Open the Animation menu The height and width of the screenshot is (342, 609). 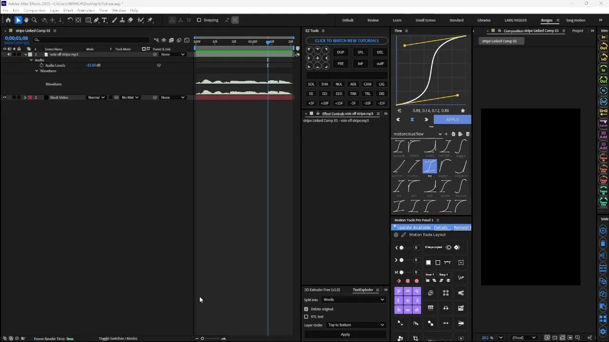coord(86,10)
